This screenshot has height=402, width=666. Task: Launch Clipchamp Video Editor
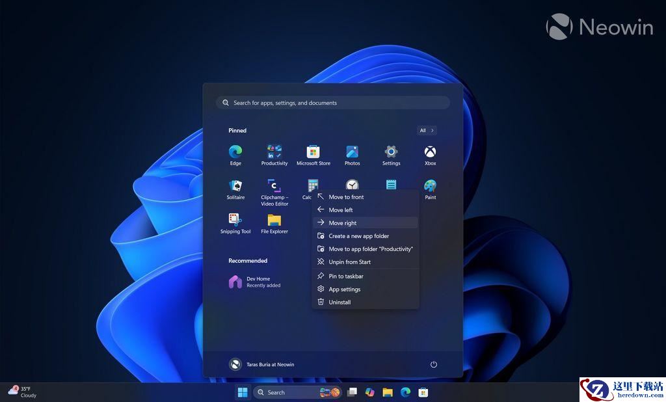274,193
